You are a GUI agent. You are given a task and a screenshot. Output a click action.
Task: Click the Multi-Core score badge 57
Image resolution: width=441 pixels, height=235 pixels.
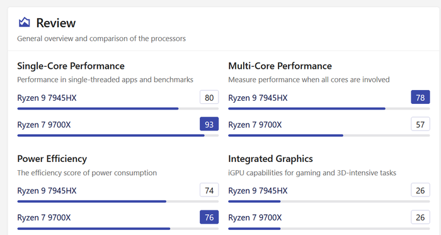pyautogui.click(x=420, y=124)
